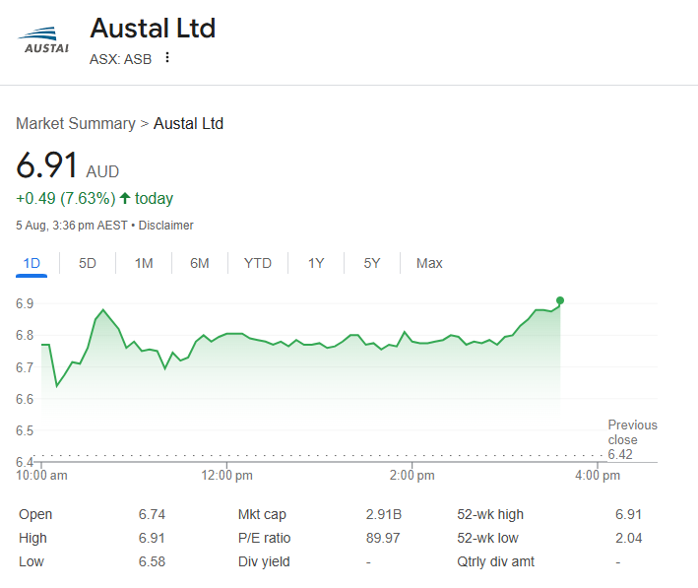
Task: Click the Austal company logo
Action: (x=43, y=42)
